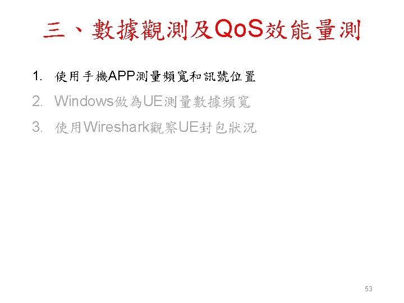
Task: Click list item 使用手機APP測量頻寬和訊號位置
Action: coord(155,76)
